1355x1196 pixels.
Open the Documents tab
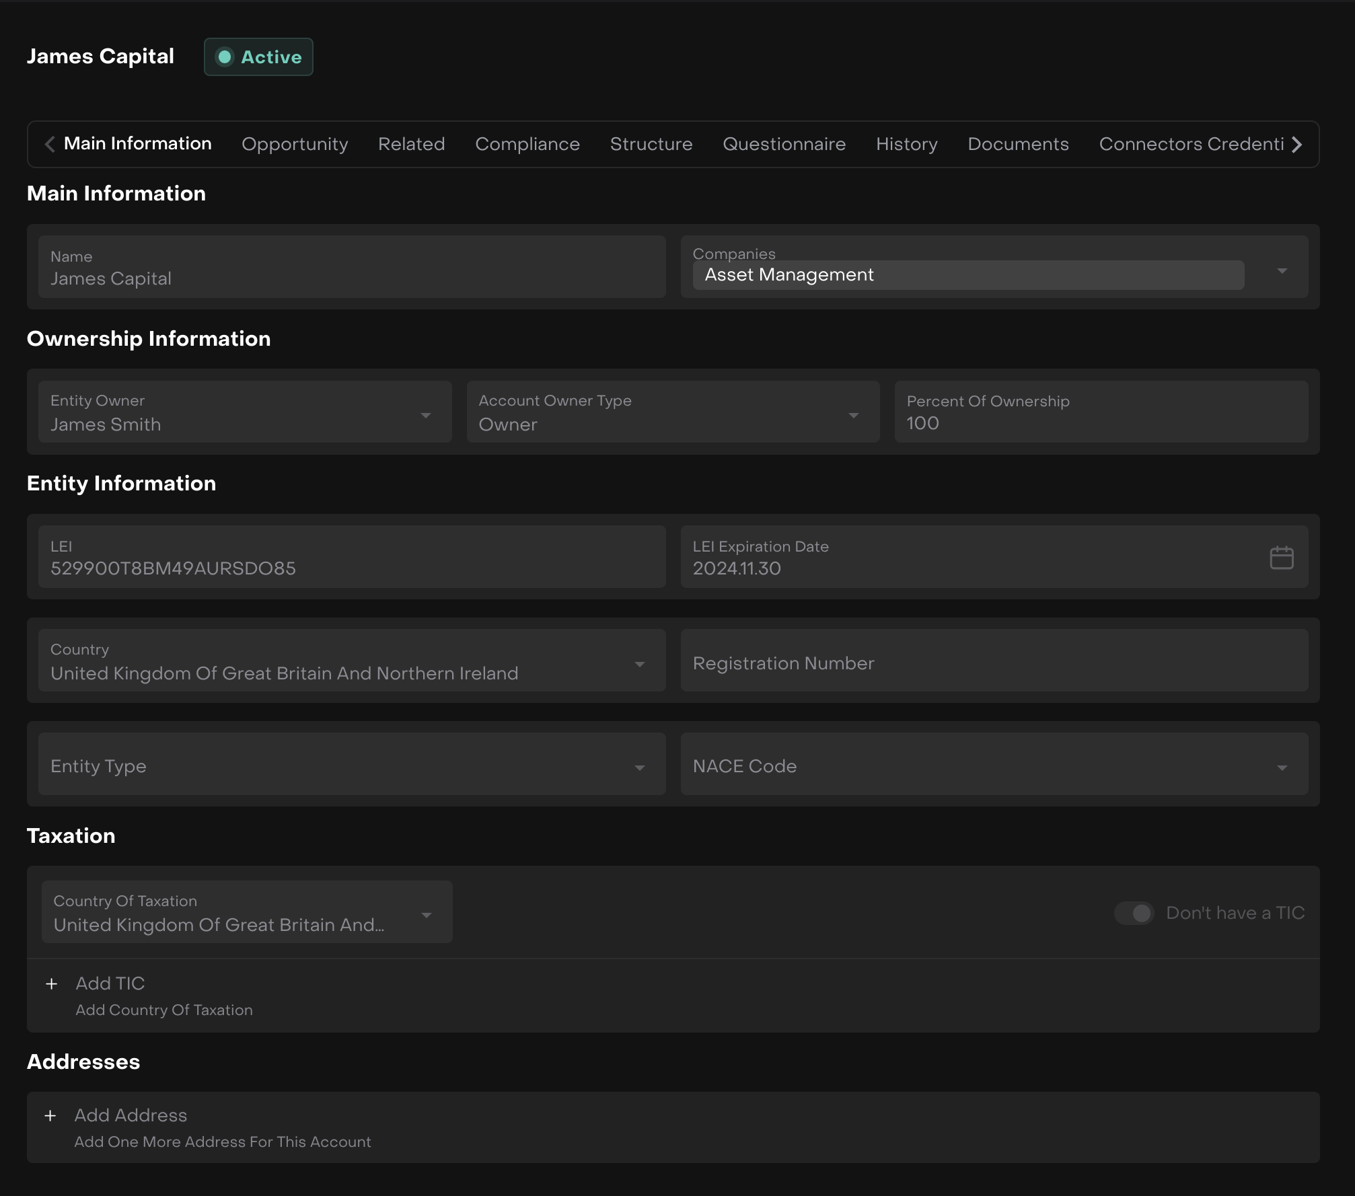(1018, 144)
